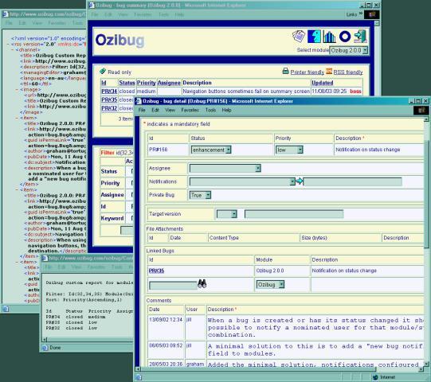Click the graham user cell in Comments
Viewport: 431px width, 382px height.
(x=195, y=364)
